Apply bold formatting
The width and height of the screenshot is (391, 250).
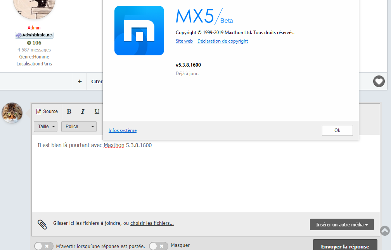(x=69, y=111)
